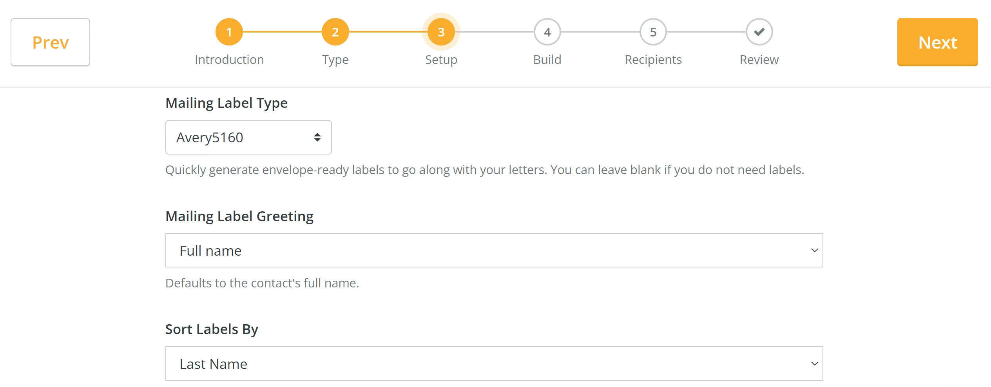Click the Review checkmark icon

point(759,32)
